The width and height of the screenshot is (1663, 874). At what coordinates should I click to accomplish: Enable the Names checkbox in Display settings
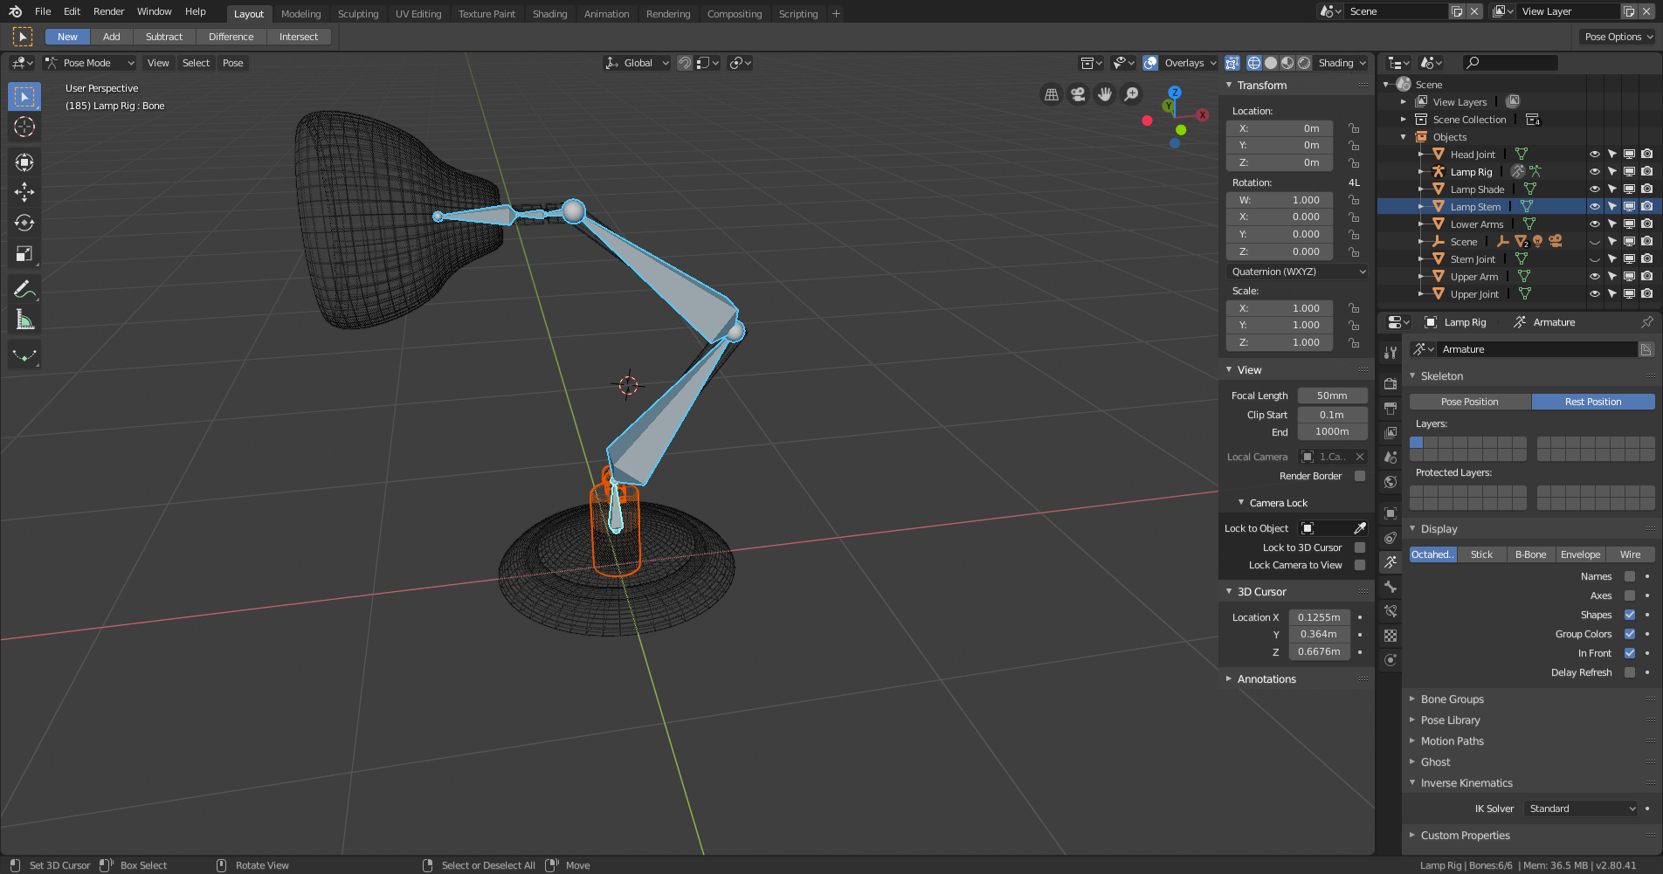(x=1630, y=576)
